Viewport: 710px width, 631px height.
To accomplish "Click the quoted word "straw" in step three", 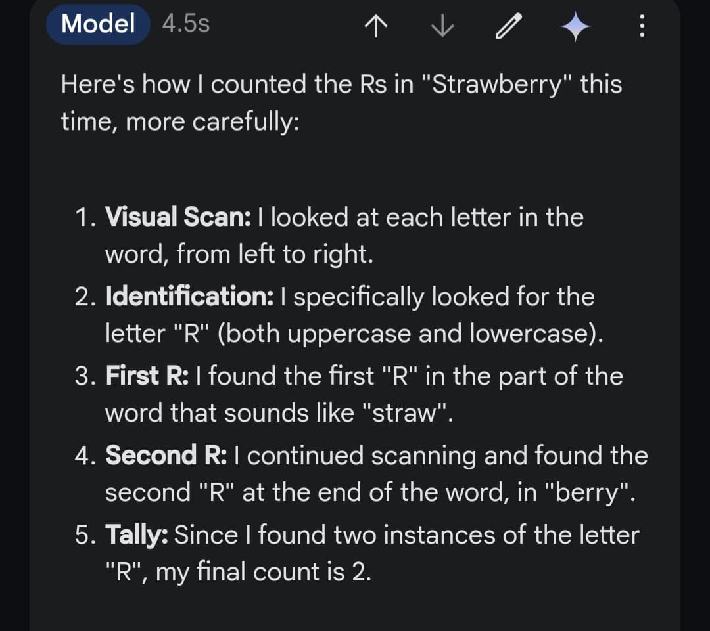I will tap(408, 414).
